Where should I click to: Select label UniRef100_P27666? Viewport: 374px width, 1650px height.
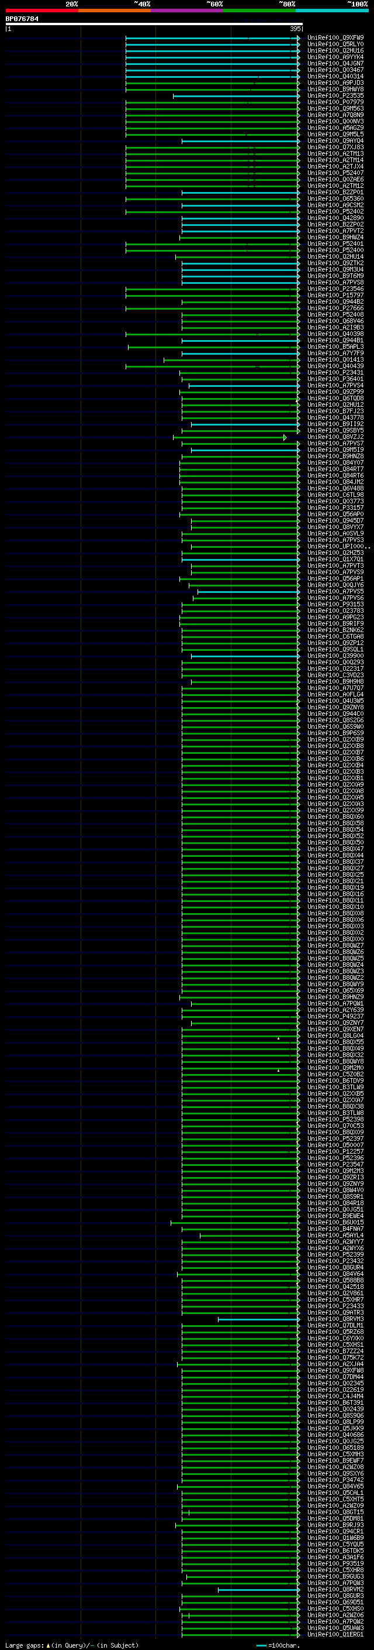click(335, 308)
